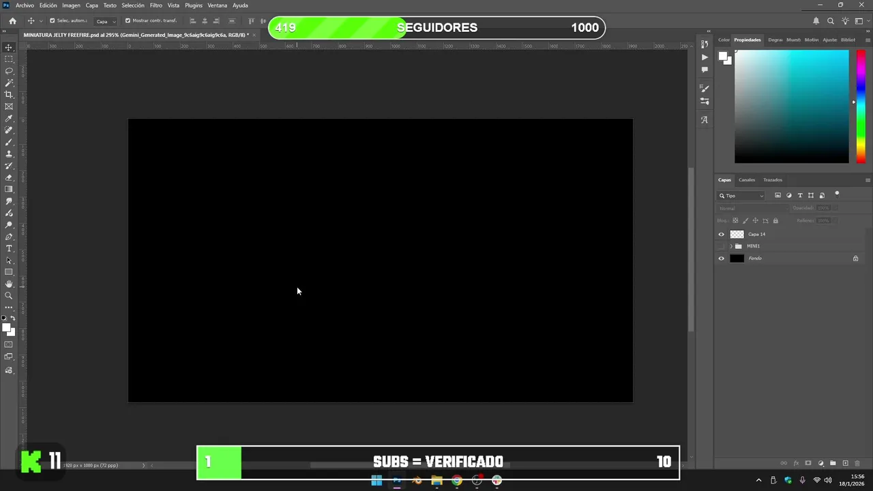
Task: Filter layers by pixel layer icon
Action: [x=778, y=196]
